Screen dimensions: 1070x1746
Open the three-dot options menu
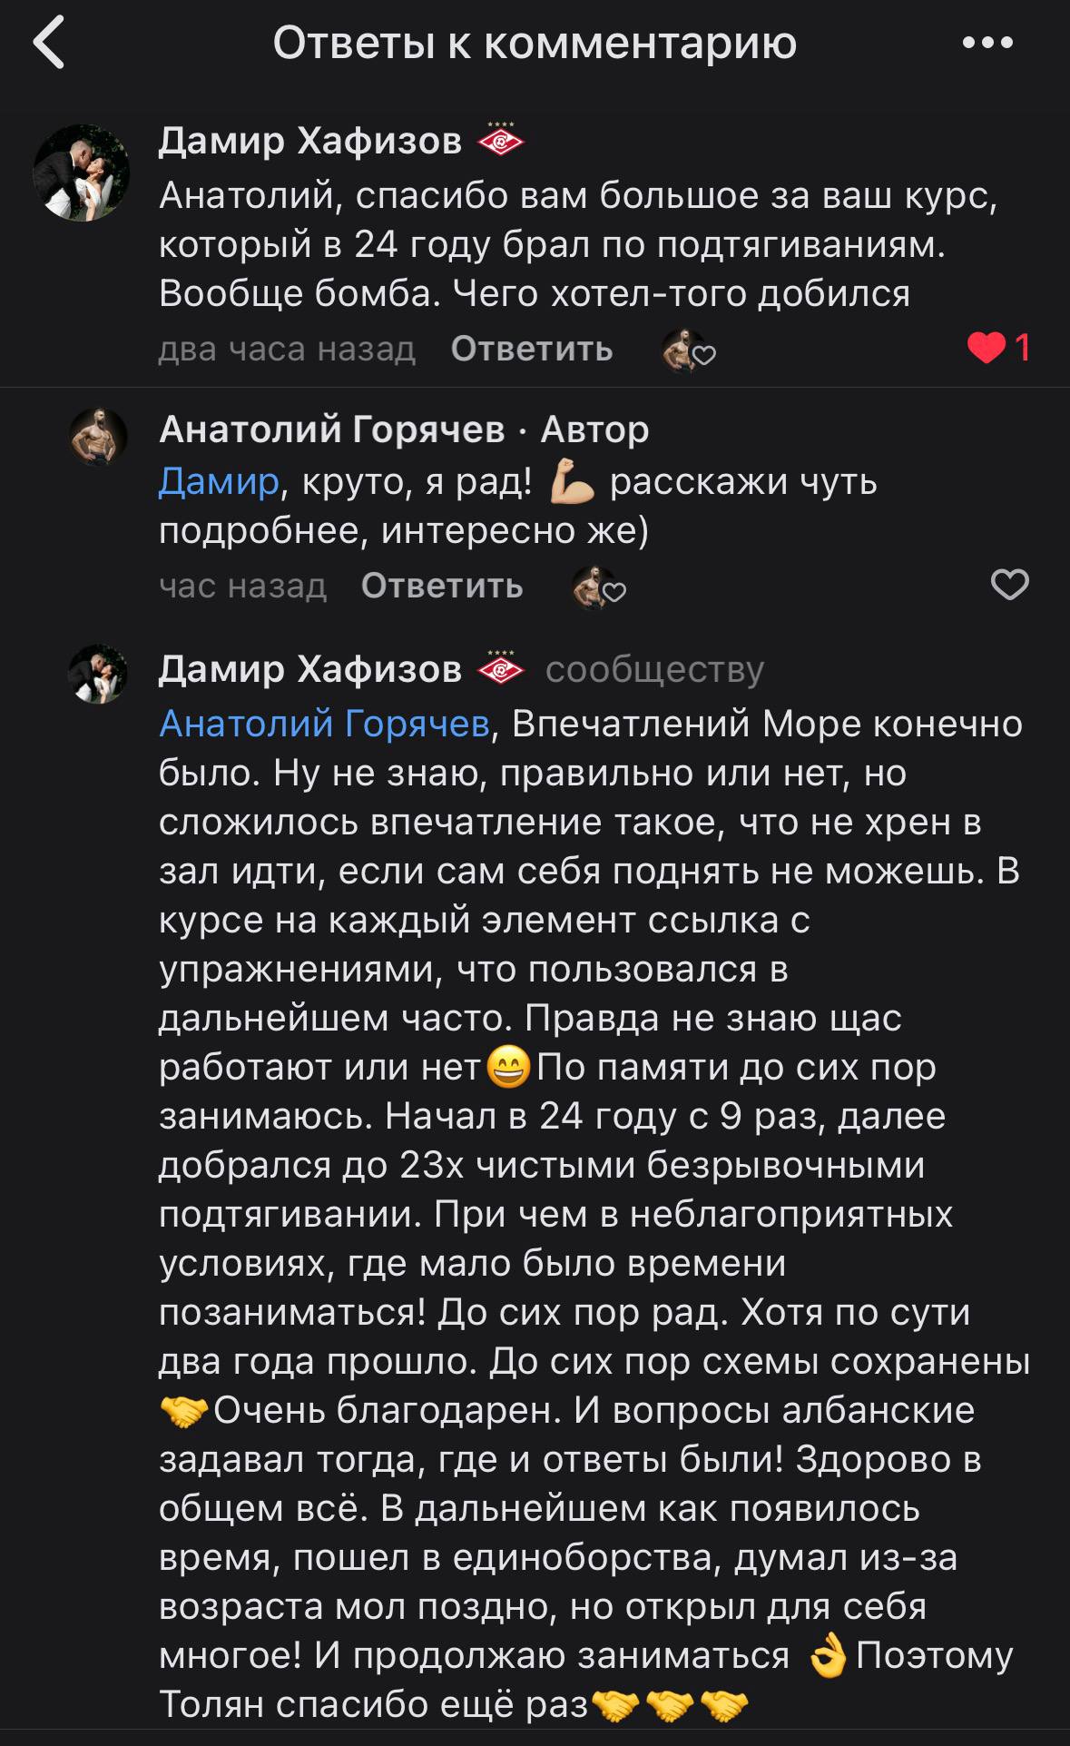[989, 43]
